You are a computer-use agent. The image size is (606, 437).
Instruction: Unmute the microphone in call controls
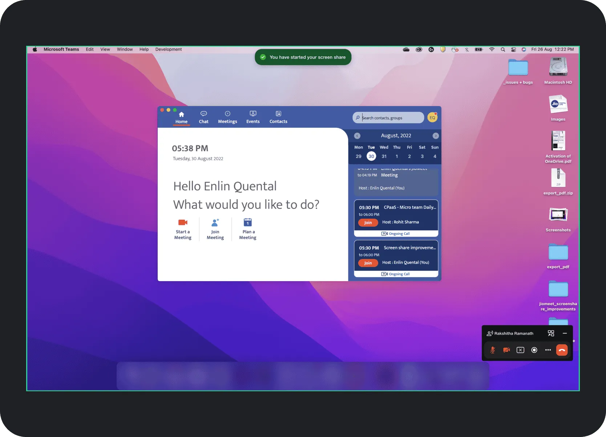[x=493, y=350]
